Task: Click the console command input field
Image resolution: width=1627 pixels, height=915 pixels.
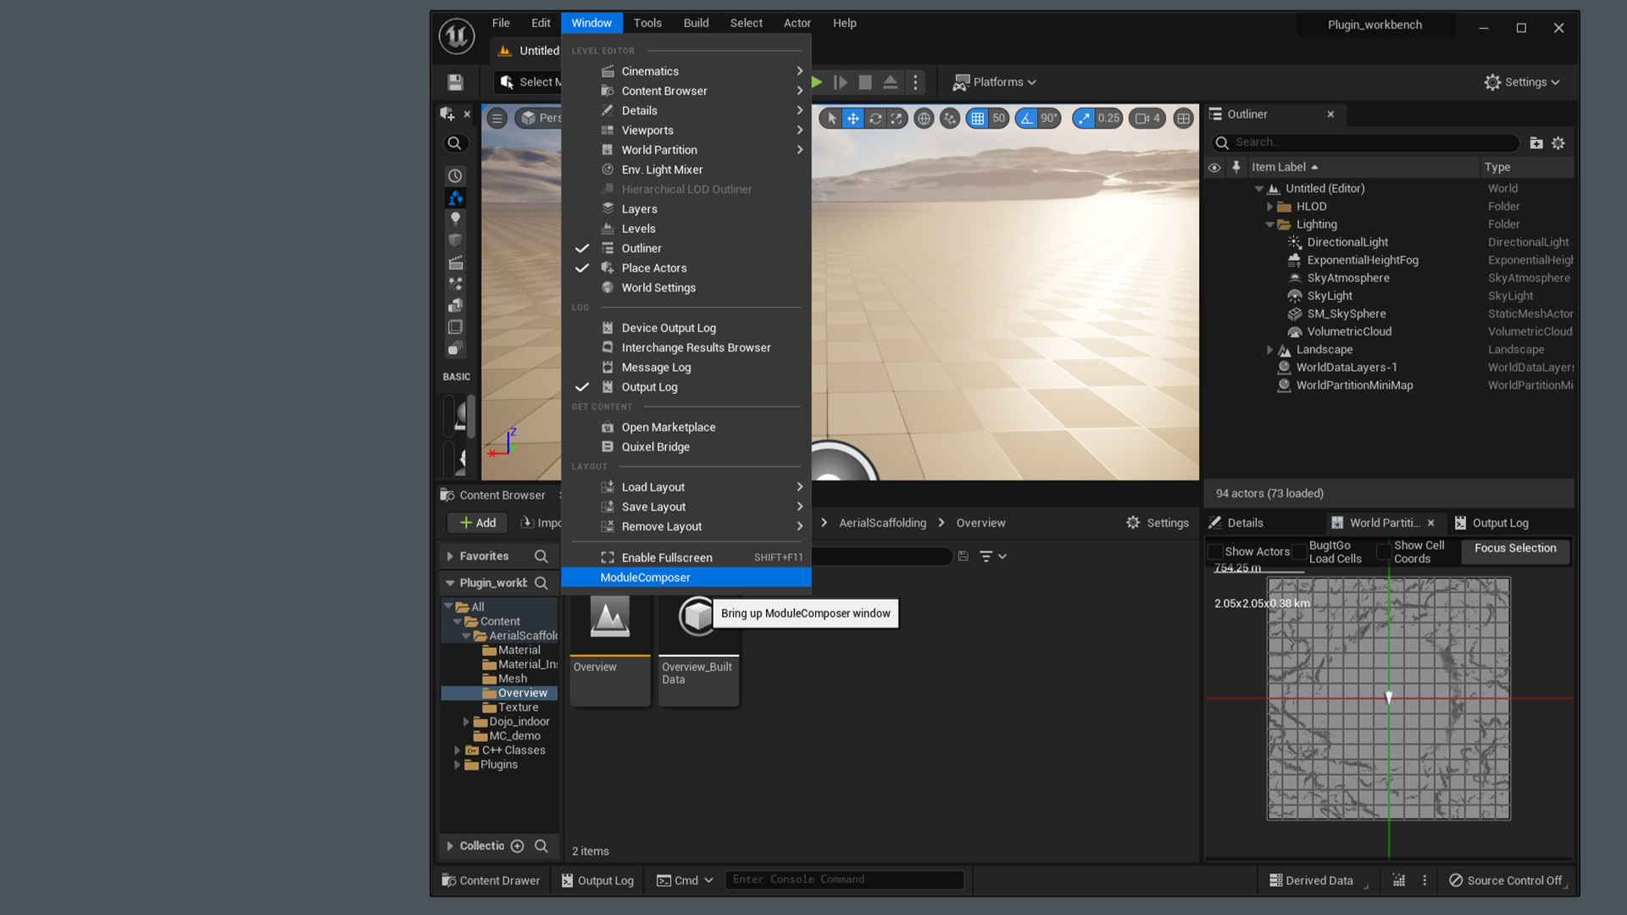Action: (x=844, y=880)
